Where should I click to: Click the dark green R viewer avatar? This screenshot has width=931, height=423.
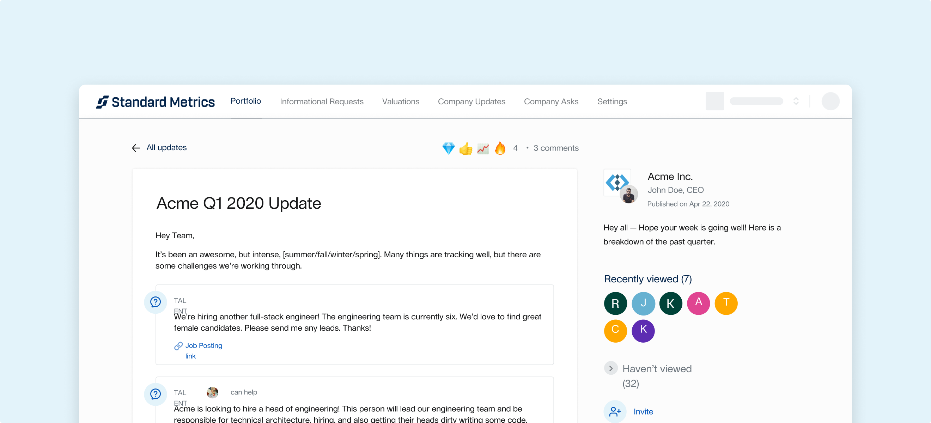tap(615, 304)
